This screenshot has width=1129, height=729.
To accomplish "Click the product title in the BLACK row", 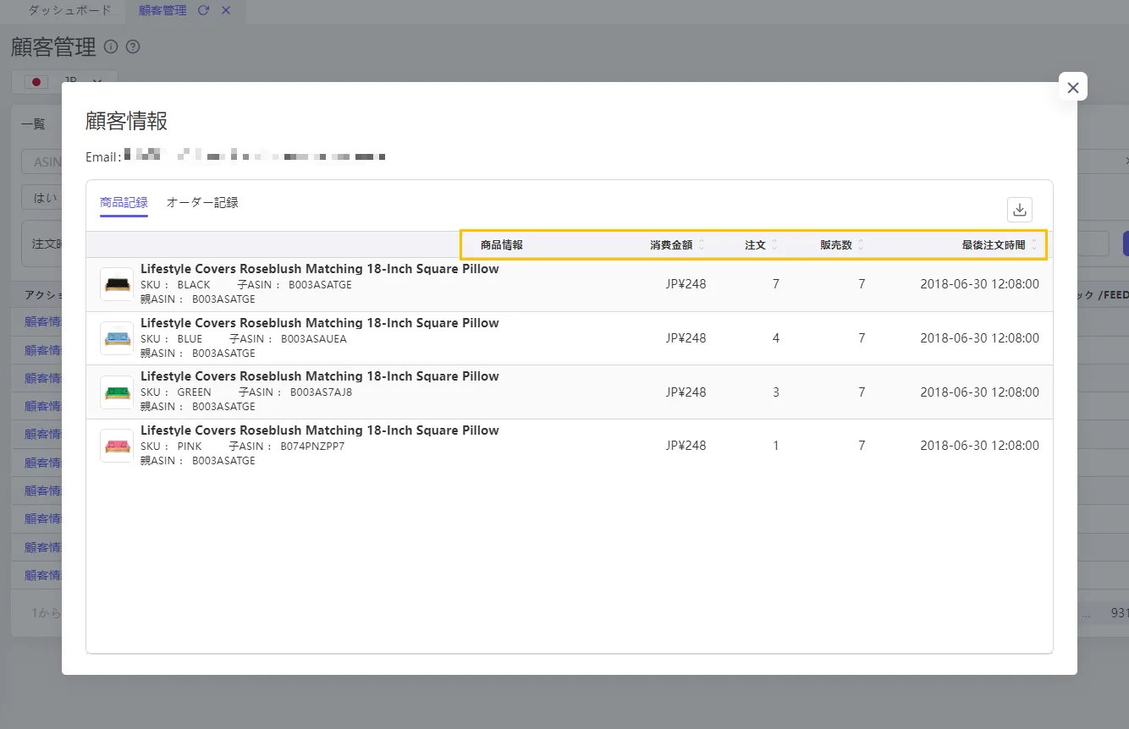I will pyautogui.click(x=320, y=269).
